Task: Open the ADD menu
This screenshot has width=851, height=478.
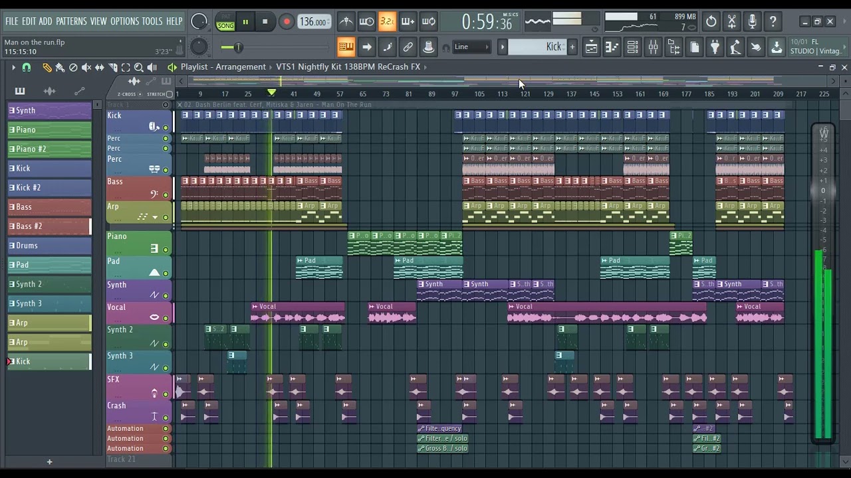Action: pos(45,21)
